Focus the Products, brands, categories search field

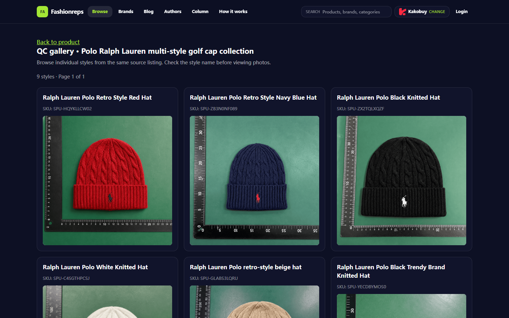pos(346,12)
